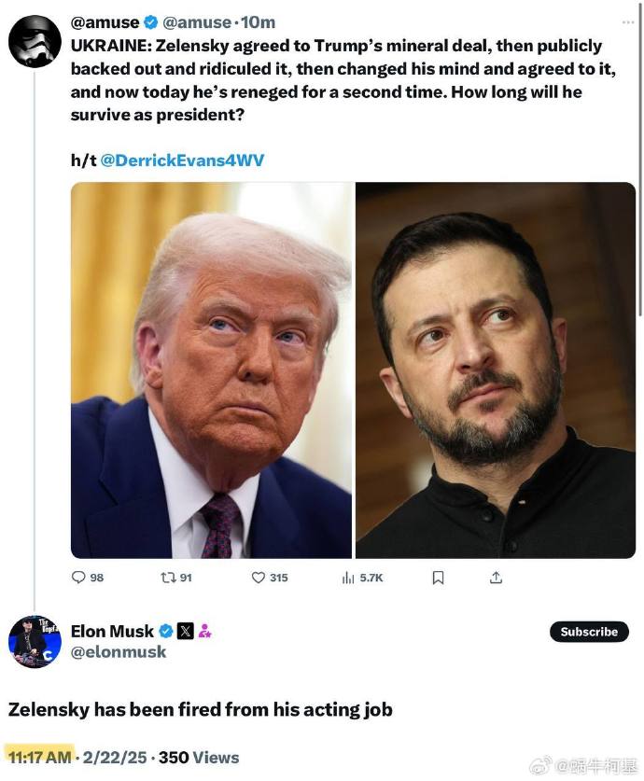The height and width of the screenshot is (781, 644).
Task: Click the 350 Views count
Action: (199, 758)
